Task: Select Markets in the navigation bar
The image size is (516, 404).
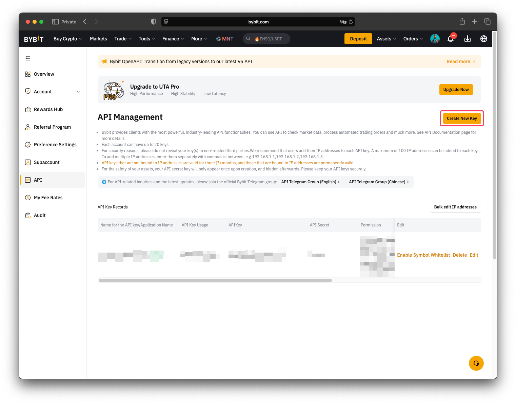Action: pyautogui.click(x=98, y=39)
